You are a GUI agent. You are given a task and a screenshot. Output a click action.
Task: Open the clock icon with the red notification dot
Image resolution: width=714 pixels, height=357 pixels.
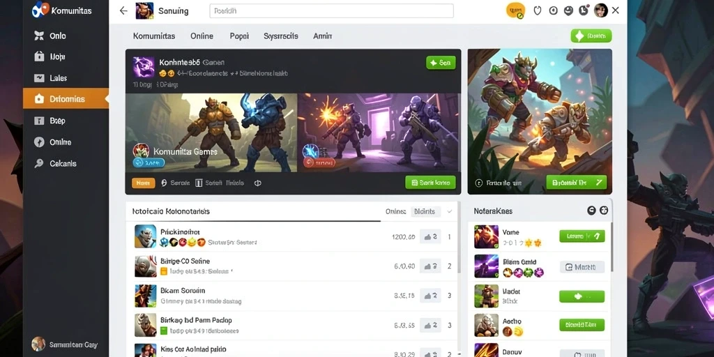(x=584, y=10)
